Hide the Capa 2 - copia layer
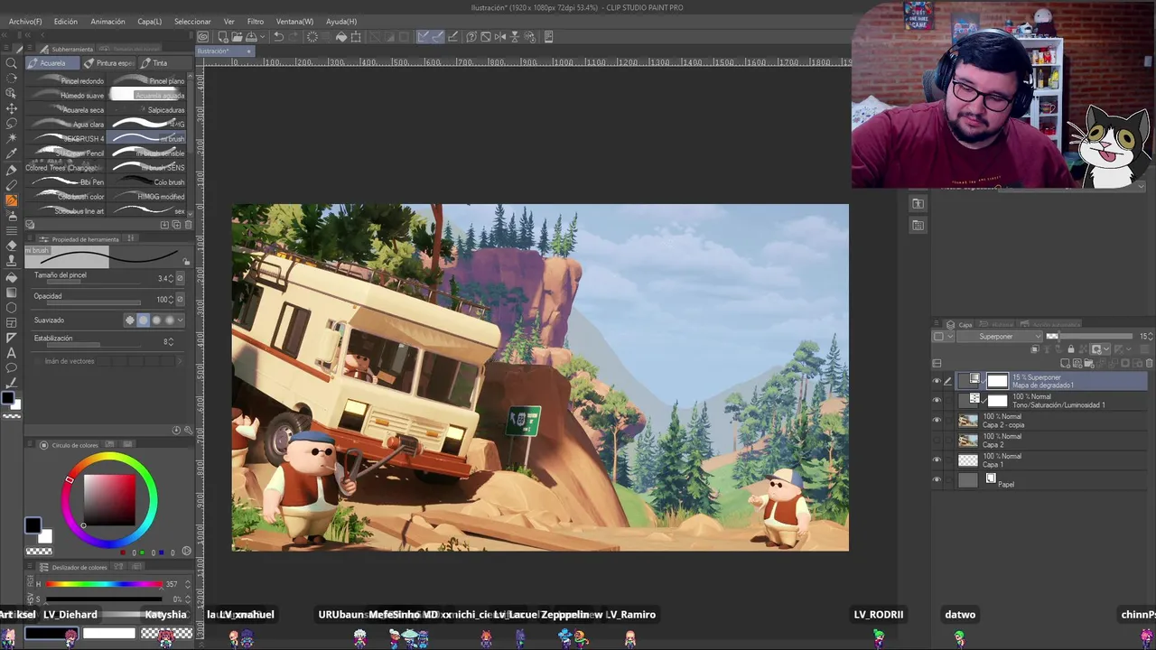1156x650 pixels. 937,421
